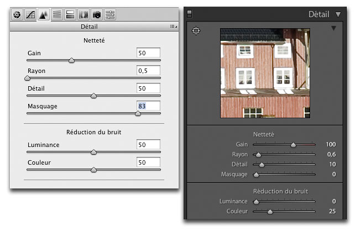Click the Lightroom Masquage value 0
This screenshot has width=355, height=231.
point(334,174)
